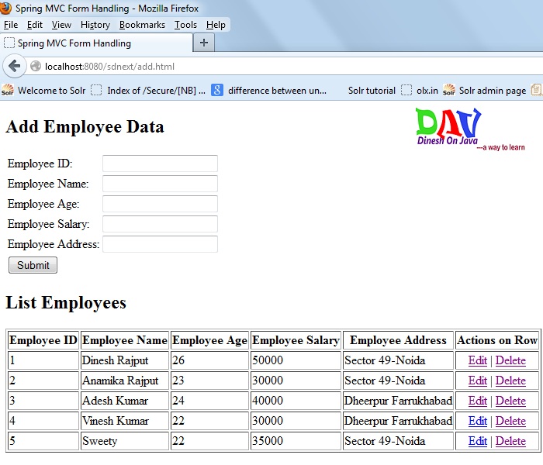This screenshot has width=543, height=465.
Task: Select the Spring MVC Form Handling tab
Action: [96, 43]
